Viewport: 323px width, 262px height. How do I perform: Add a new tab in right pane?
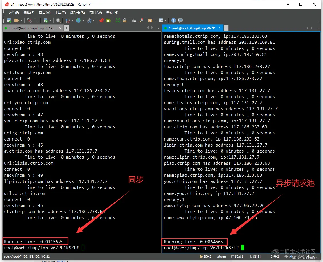point(226,28)
